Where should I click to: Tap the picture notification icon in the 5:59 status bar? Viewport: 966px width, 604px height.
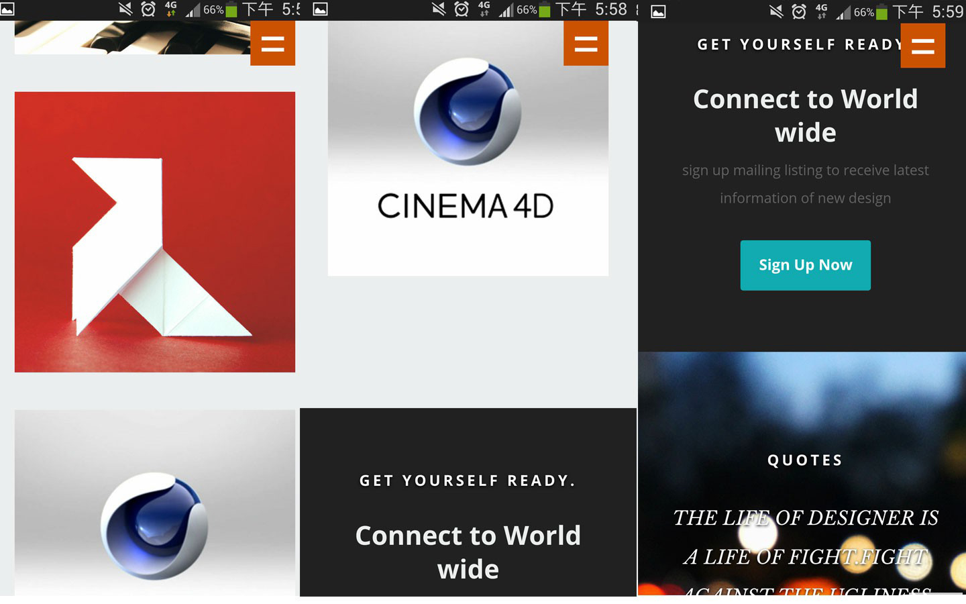click(659, 12)
